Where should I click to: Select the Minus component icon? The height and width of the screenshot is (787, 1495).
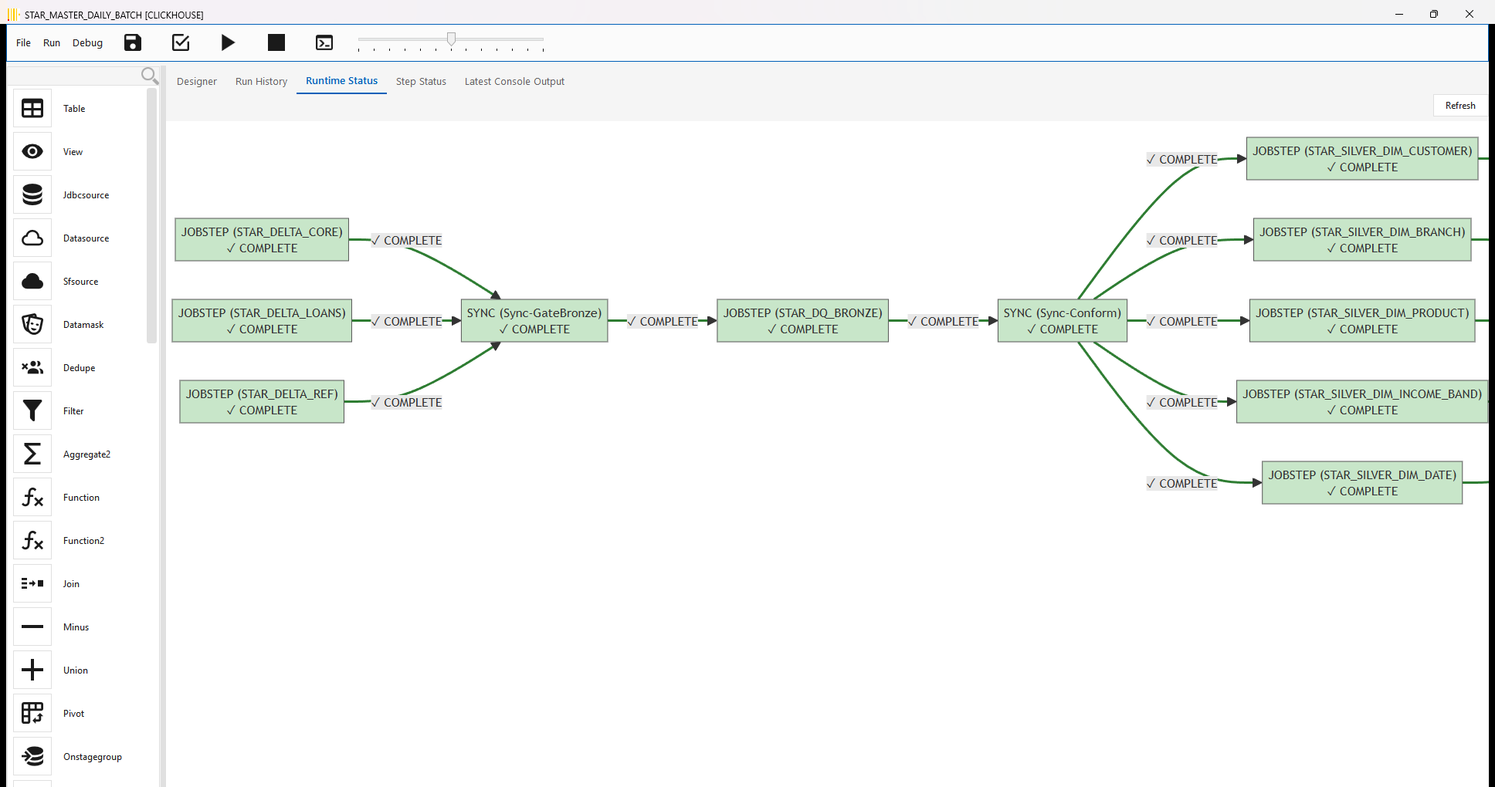32,627
